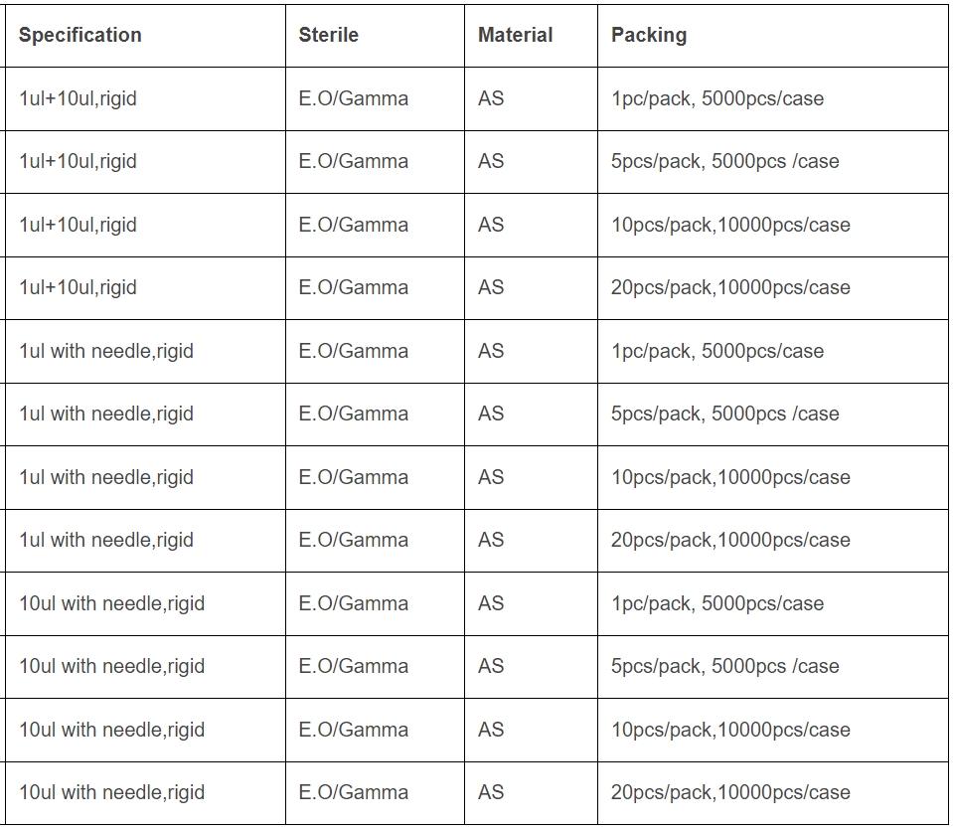Click 1pc/pack packing cell for 1ul with needle
The image size is (953, 829).
tap(716, 351)
